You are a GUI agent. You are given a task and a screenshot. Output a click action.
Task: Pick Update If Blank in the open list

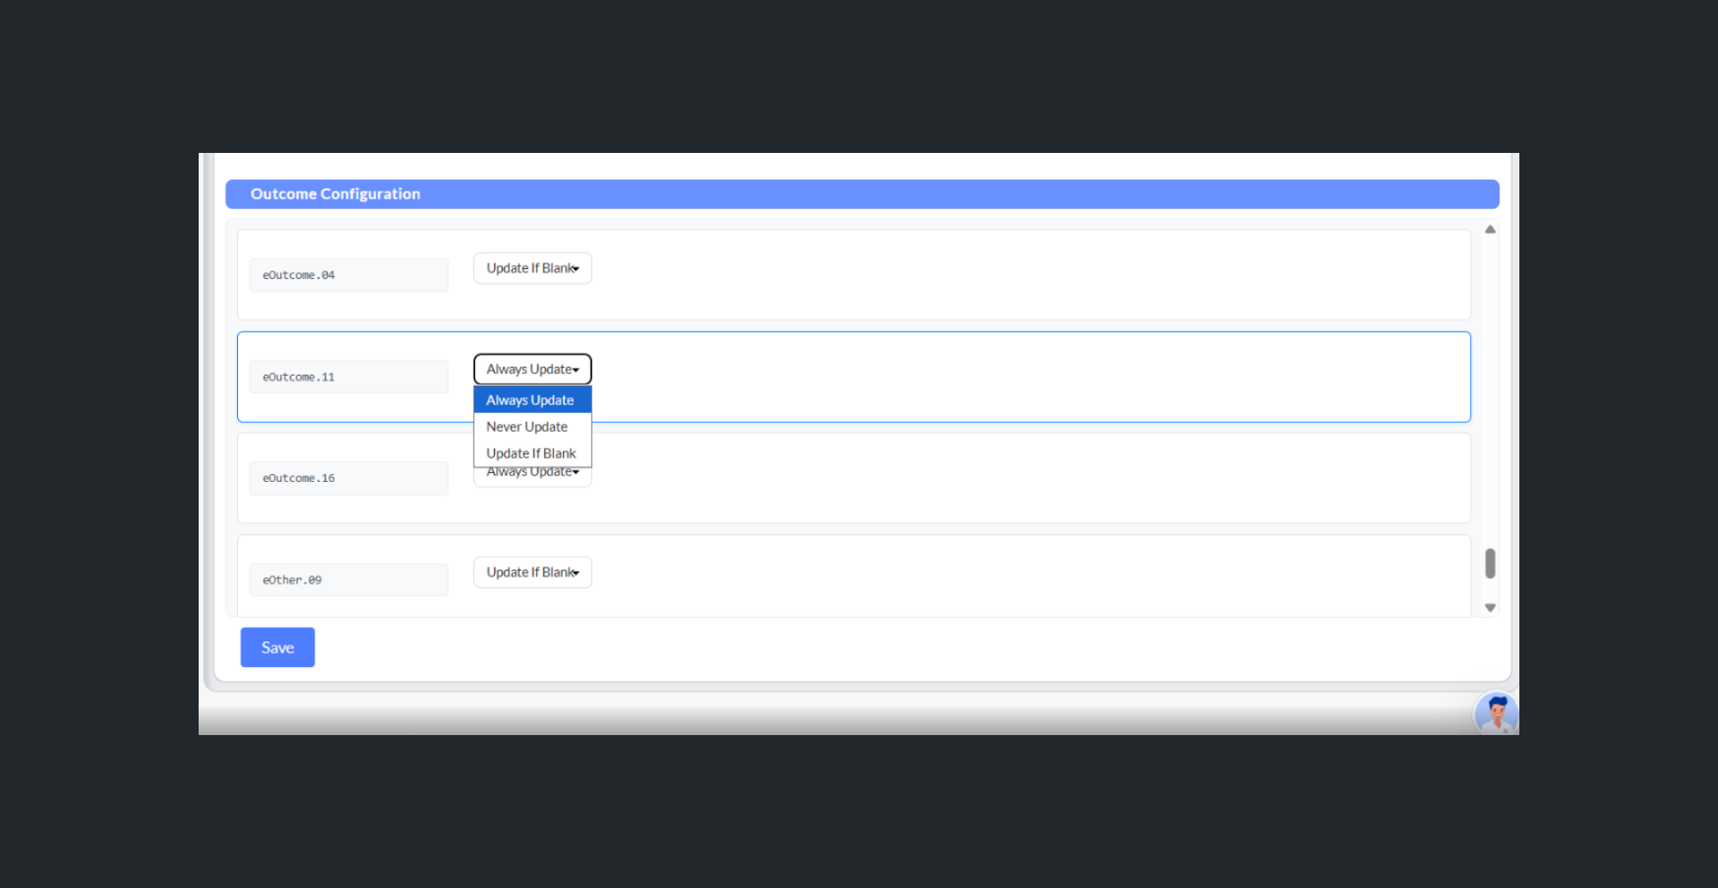(532, 453)
